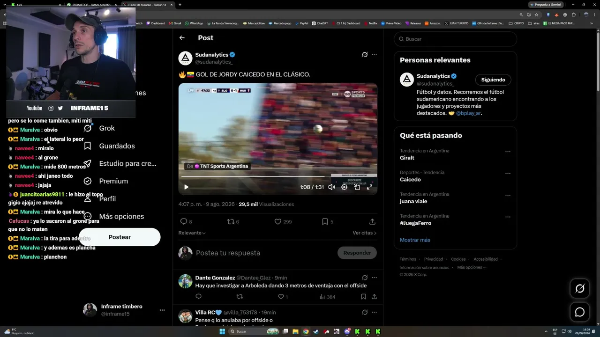Reply to Dante Gonzalez's comment
This screenshot has width=600, height=337.
click(198, 297)
